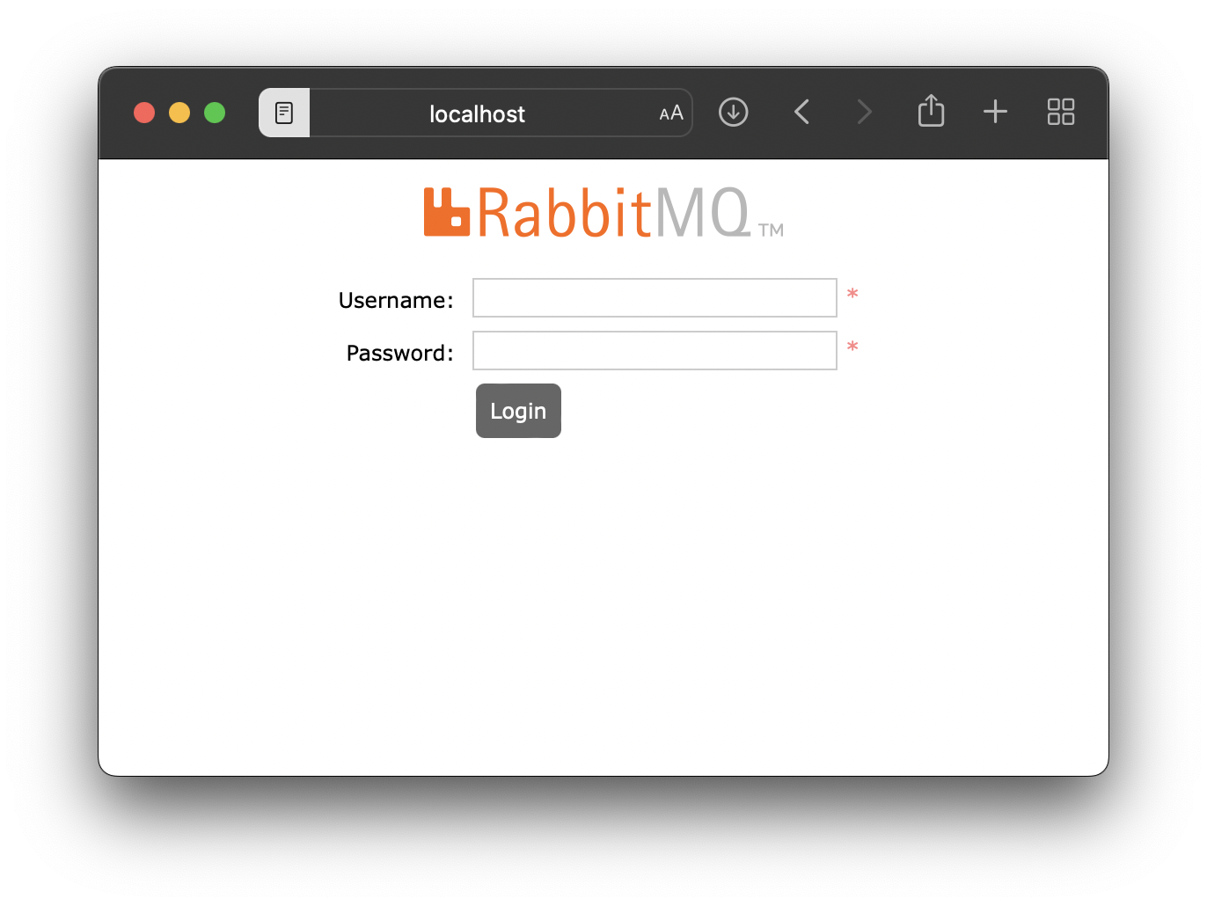Click the asterisk next to the Password field
This screenshot has width=1207, height=906.
coord(852,347)
